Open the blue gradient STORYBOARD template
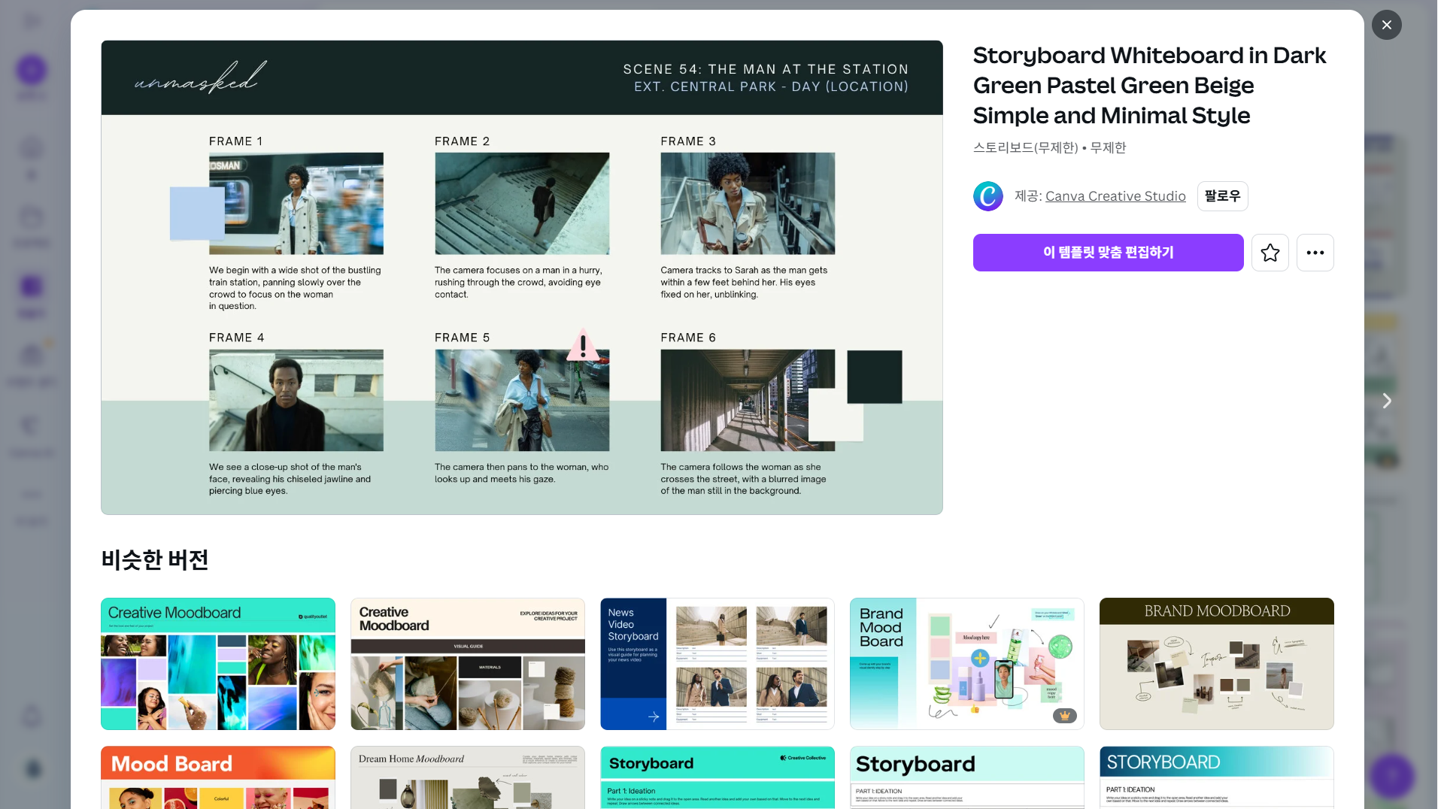The image size is (1438, 809). click(1216, 777)
